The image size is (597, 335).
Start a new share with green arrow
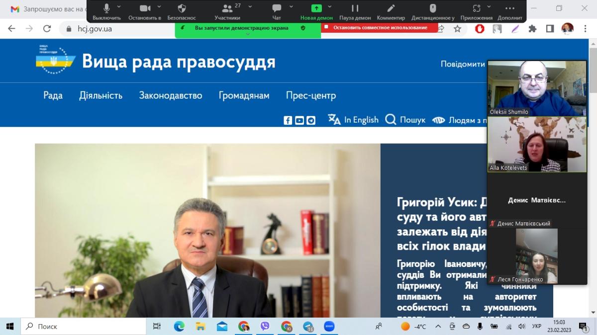(x=316, y=9)
